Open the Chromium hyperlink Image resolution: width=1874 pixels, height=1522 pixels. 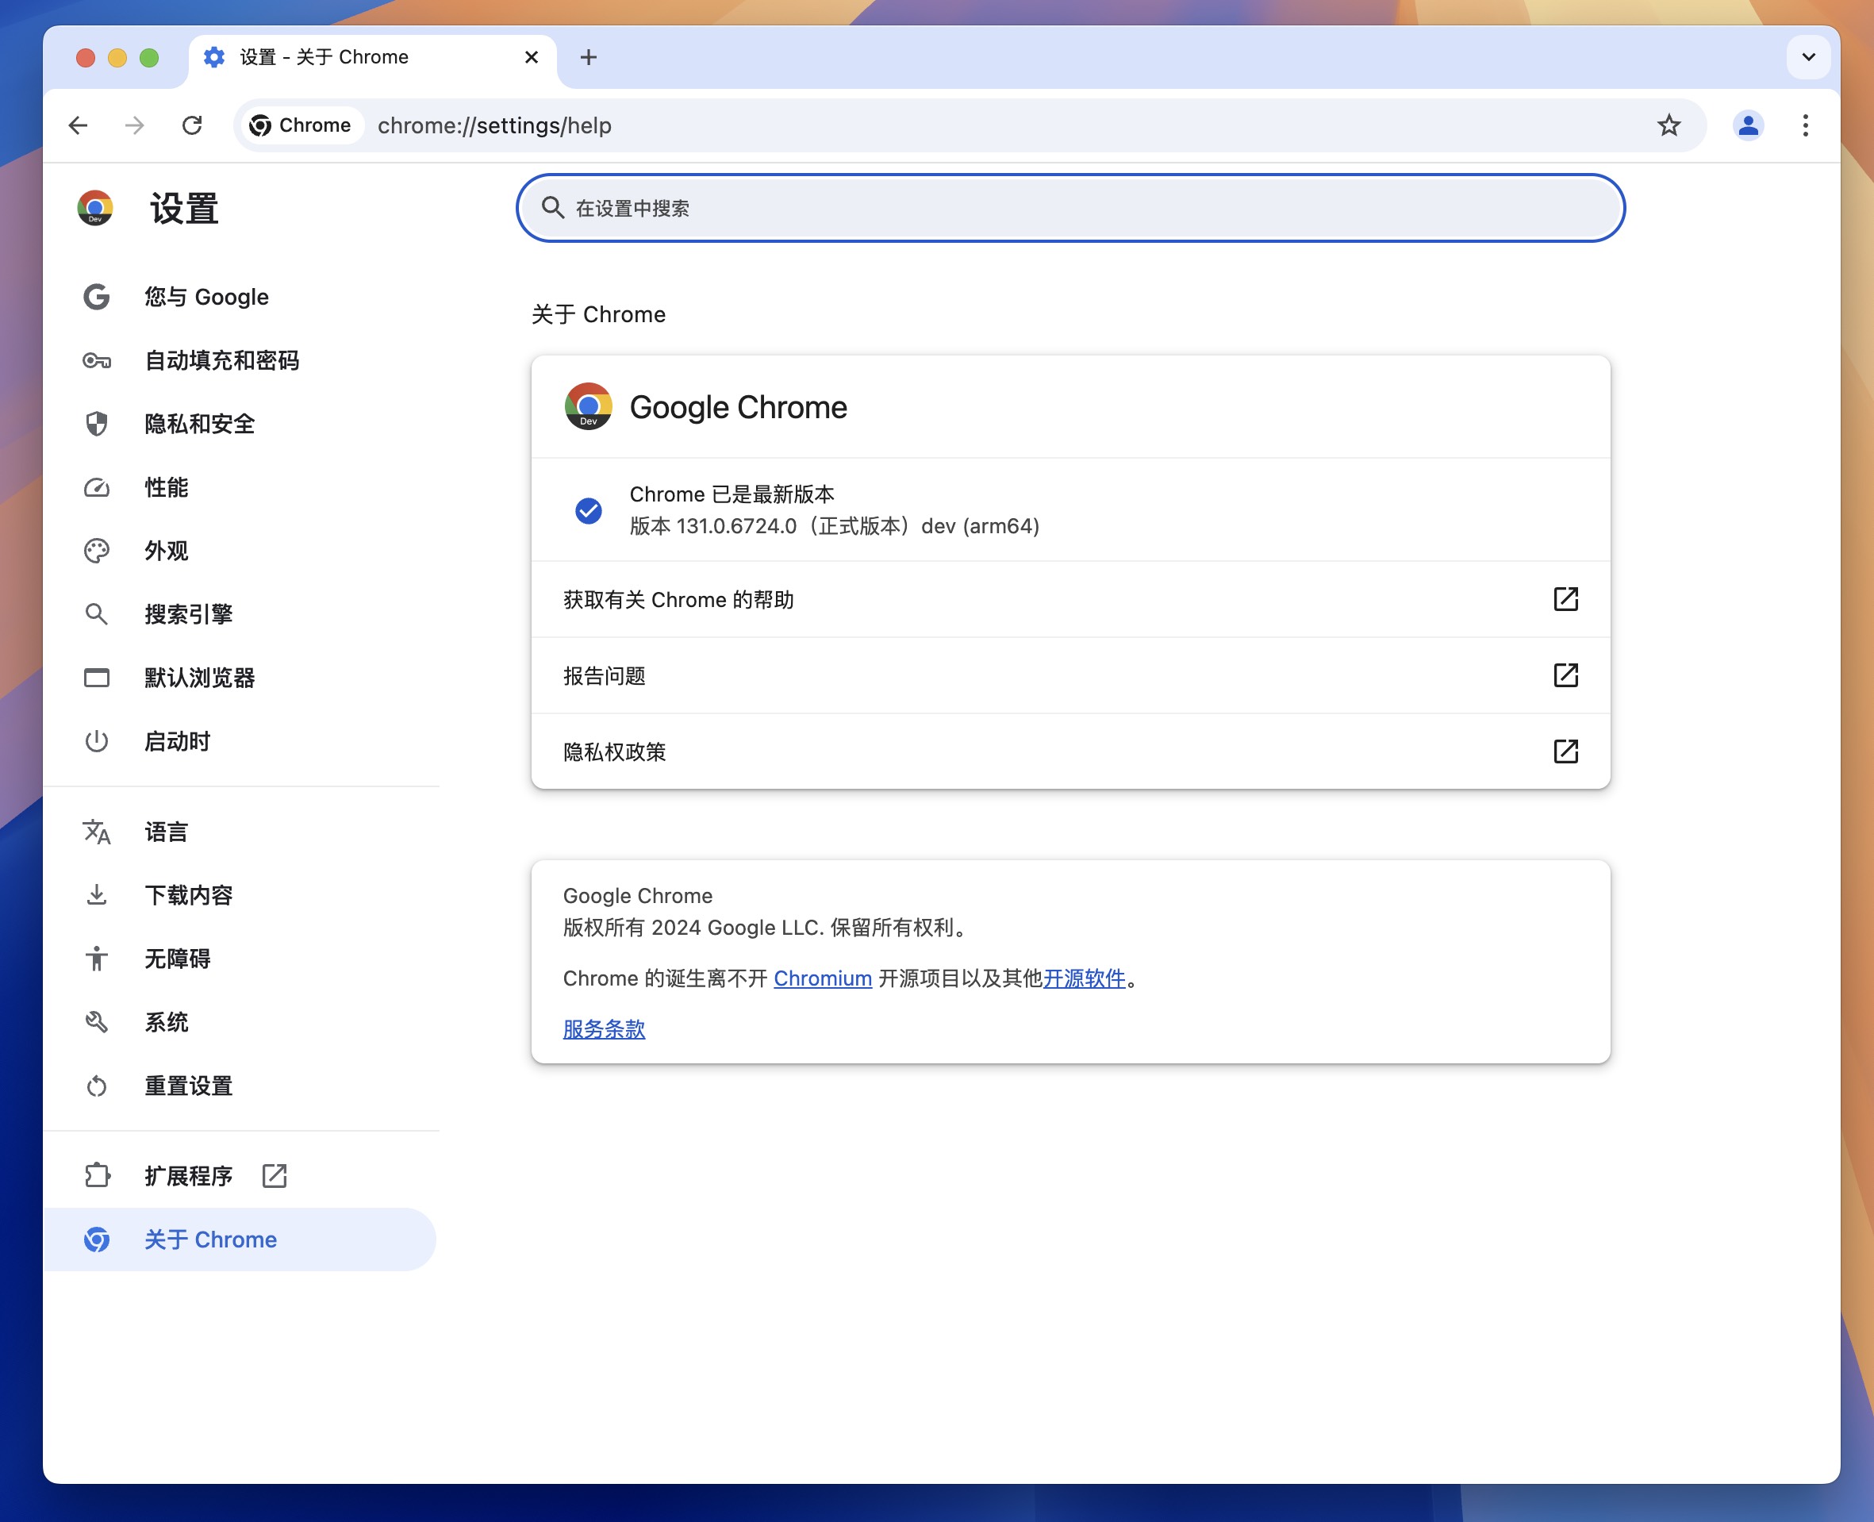[822, 978]
